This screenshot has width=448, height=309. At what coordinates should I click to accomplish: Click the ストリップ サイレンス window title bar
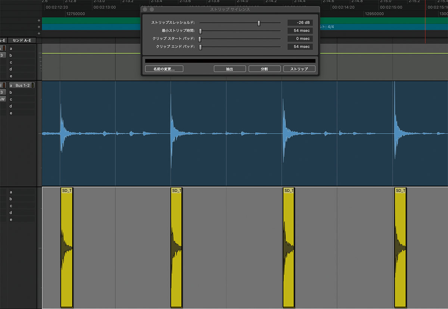point(230,9)
